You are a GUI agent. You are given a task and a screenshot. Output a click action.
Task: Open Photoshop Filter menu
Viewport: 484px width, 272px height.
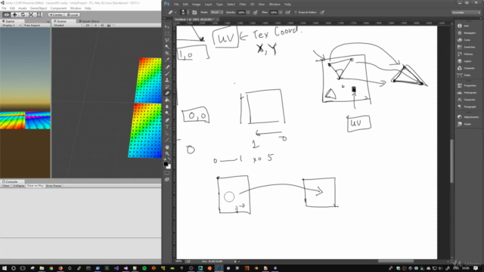pyautogui.click(x=243, y=5)
